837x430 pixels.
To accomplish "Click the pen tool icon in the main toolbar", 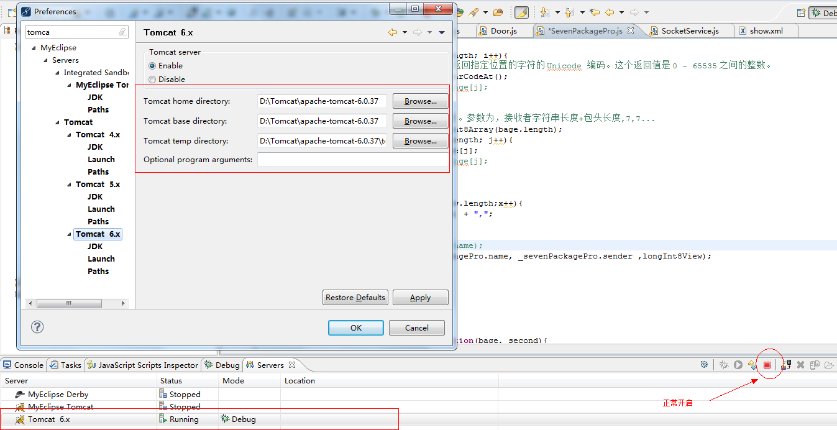I will pos(474,12).
